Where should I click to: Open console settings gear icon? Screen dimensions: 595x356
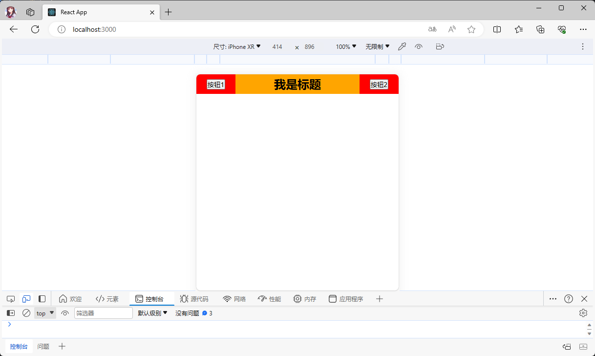click(x=583, y=312)
